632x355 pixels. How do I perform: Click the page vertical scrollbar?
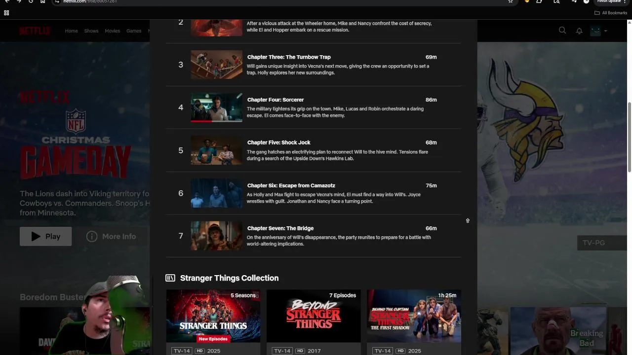[x=629, y=137]
